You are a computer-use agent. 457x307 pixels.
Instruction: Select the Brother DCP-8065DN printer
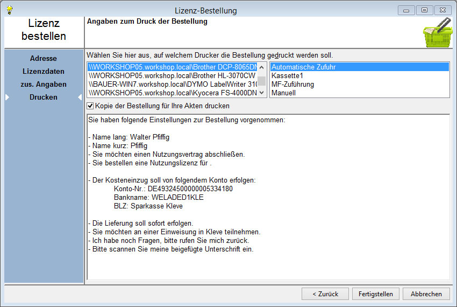coord(172,67)
